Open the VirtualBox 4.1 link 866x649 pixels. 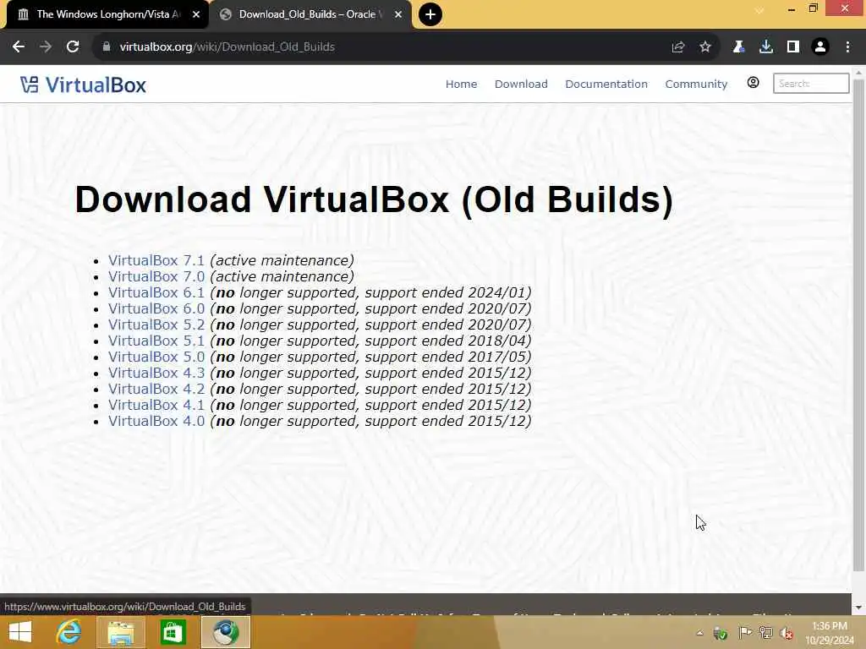tap(156, 405)
